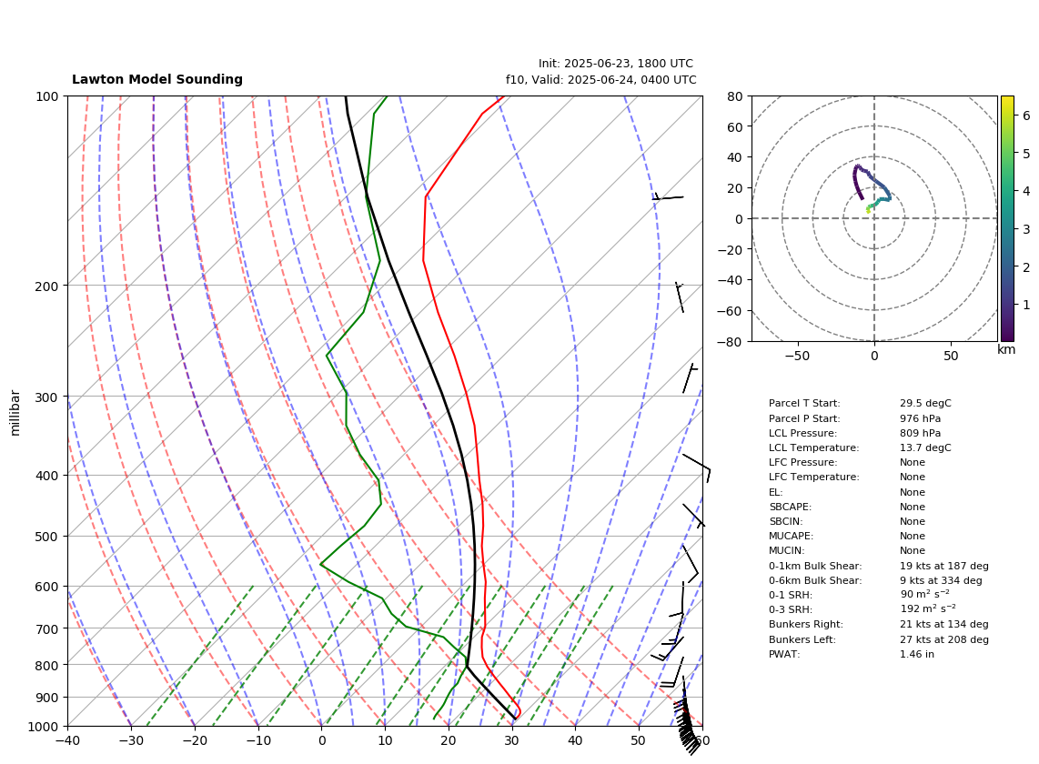Select the 700 pressure tick label

pos(47,628)
